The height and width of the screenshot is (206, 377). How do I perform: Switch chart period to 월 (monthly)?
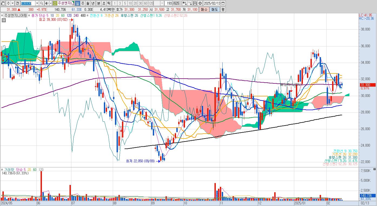coord(88,3)
